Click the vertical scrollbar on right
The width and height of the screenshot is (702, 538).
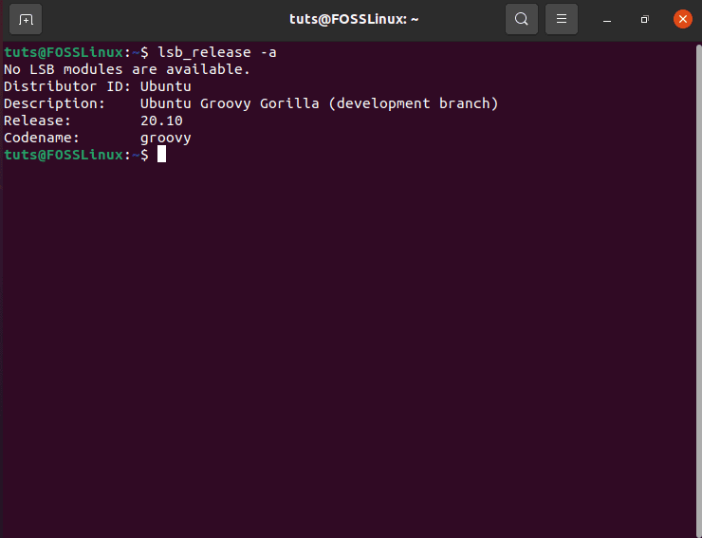pos(699,290)
